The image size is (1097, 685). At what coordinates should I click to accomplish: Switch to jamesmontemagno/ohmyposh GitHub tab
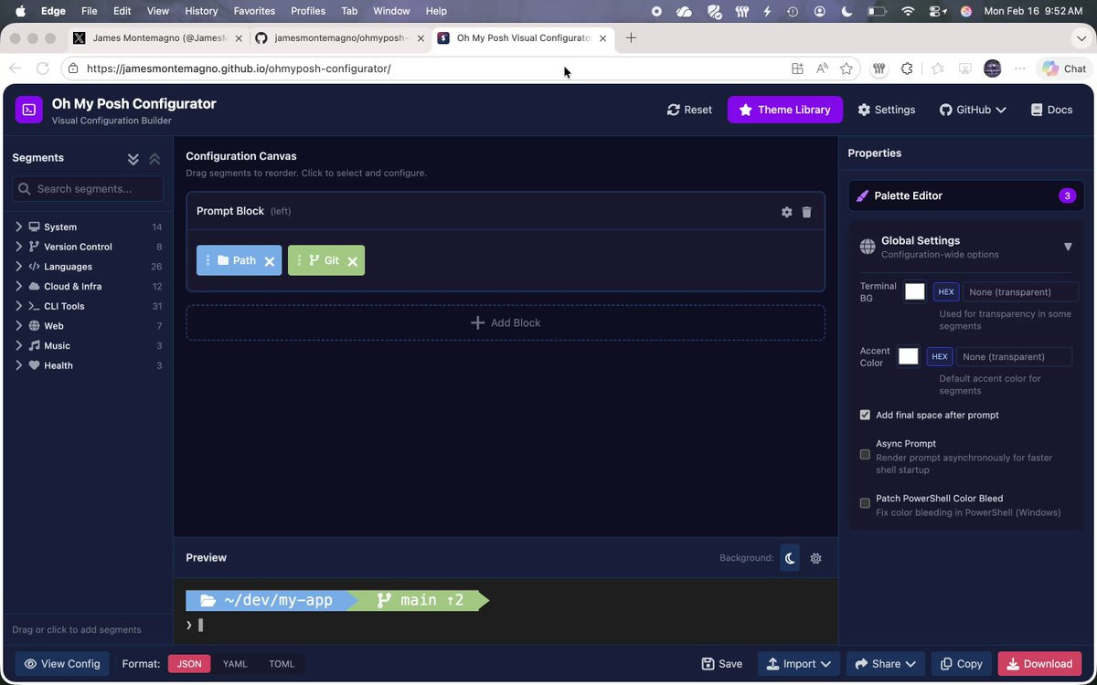click(x=339, y=38)
